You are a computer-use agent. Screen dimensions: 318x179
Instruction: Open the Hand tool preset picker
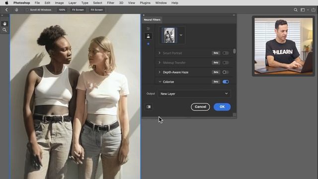click(16, 10)
